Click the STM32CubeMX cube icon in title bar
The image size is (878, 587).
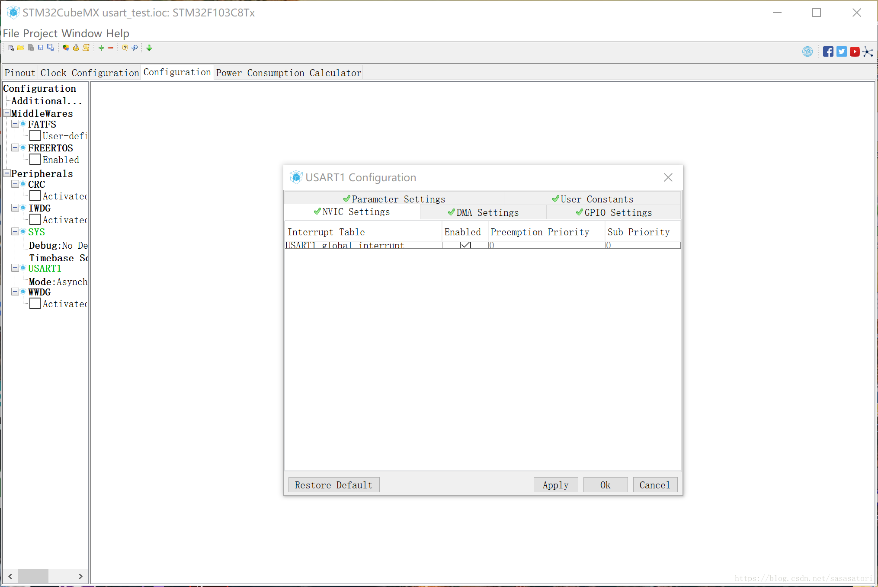coord(13,13)
